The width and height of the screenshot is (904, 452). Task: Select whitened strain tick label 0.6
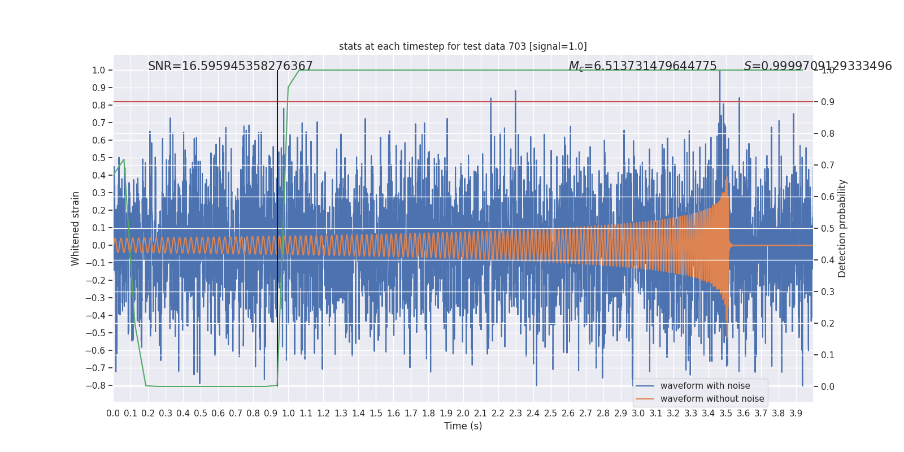tap(99, 141)
